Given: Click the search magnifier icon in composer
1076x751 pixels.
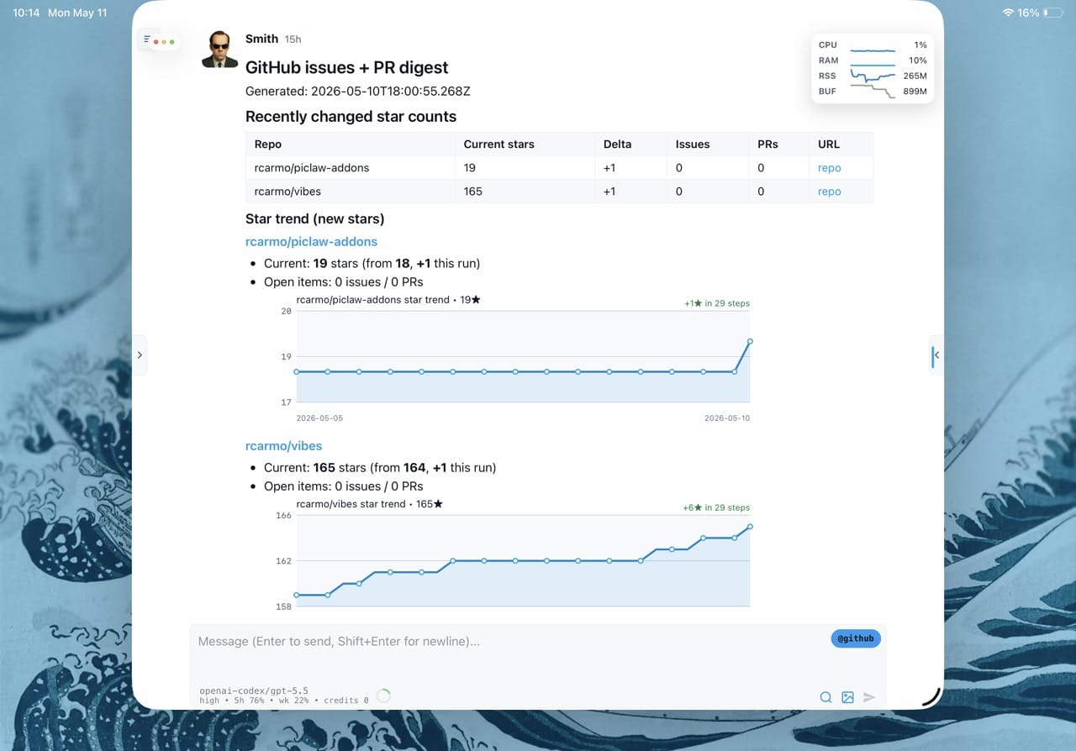Looking at the screenshot, I should (x=825, y=697).
